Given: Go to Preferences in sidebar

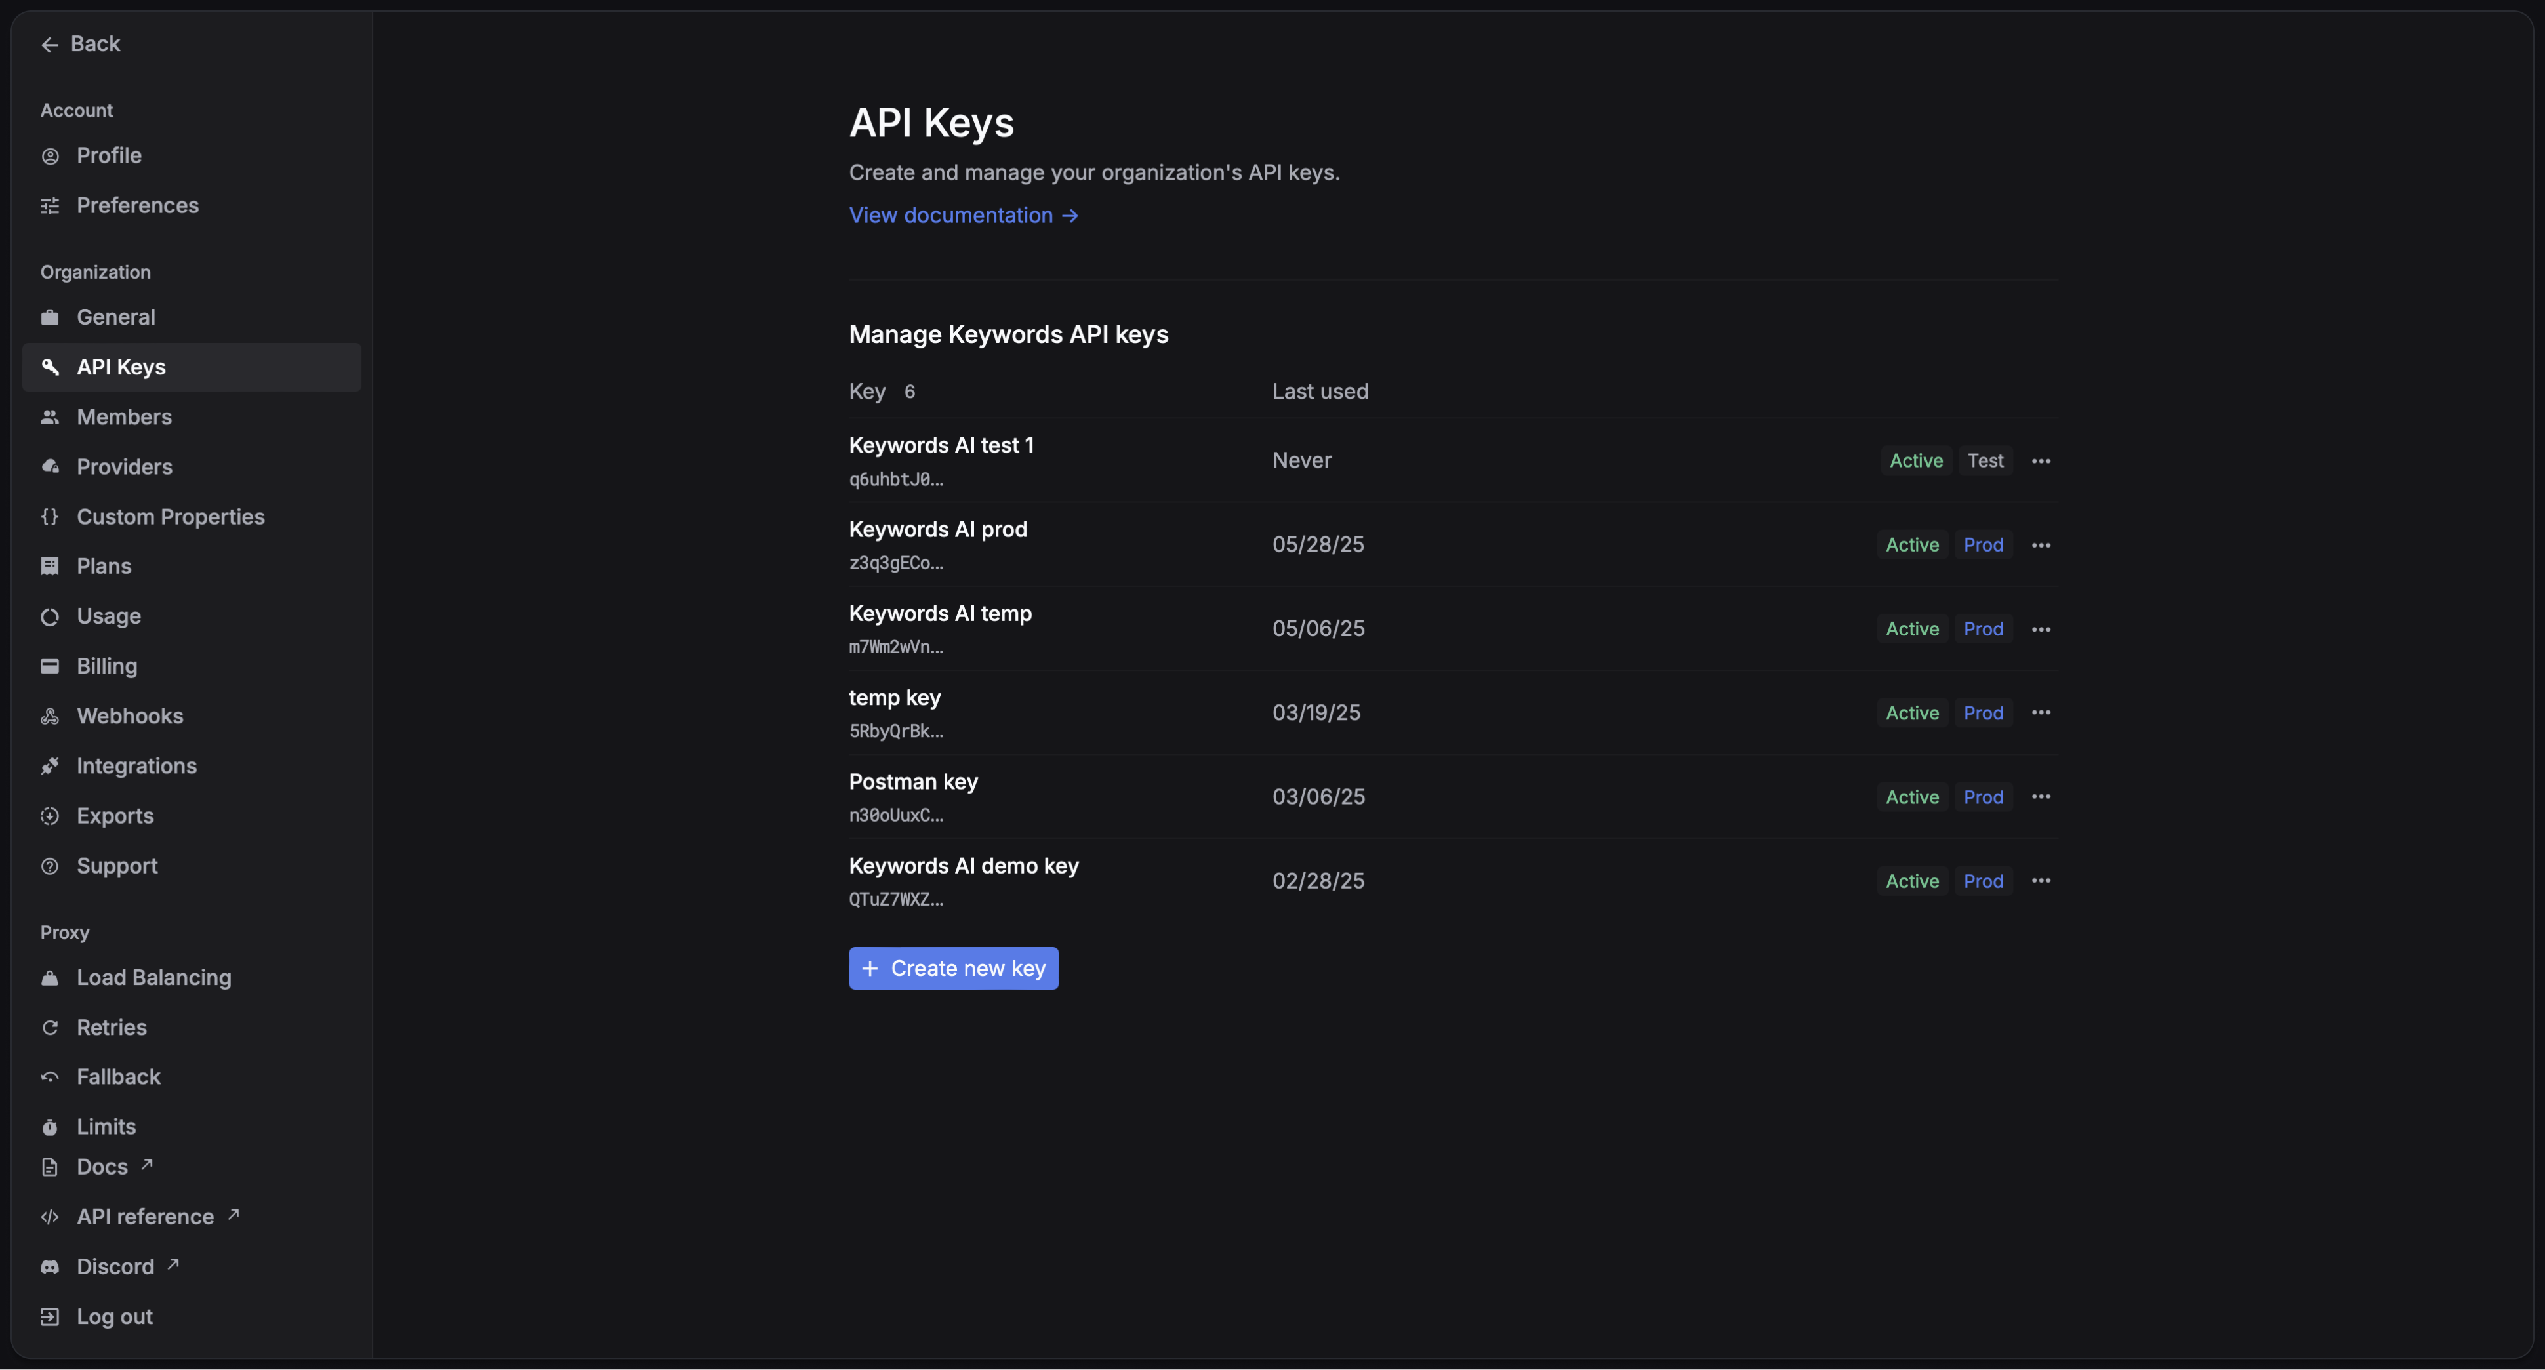Looking at the screenshot, I should pyautogui.click(x=192, y=205).
